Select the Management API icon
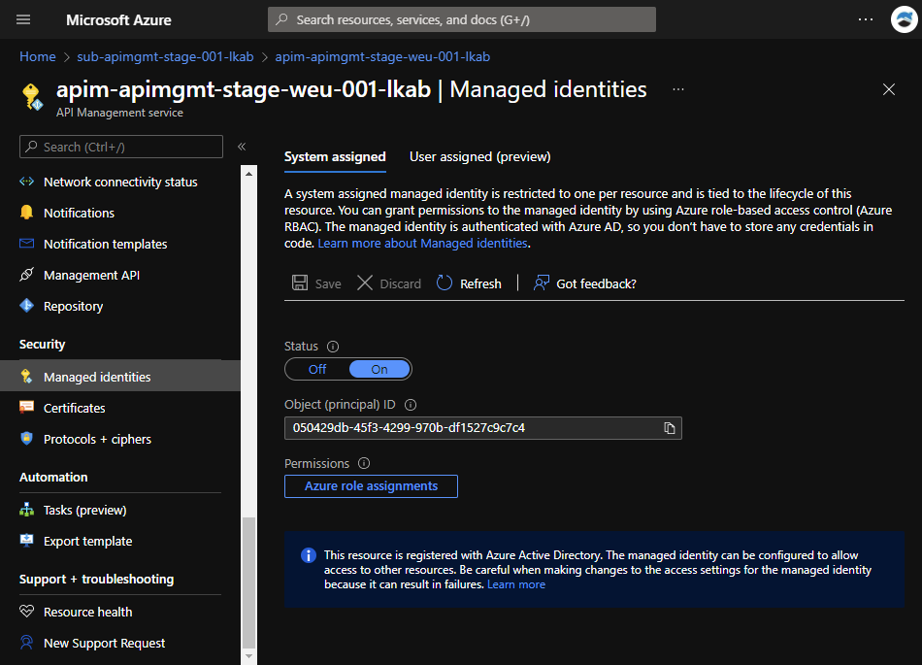Screen dimensions: 922x665 24,275
